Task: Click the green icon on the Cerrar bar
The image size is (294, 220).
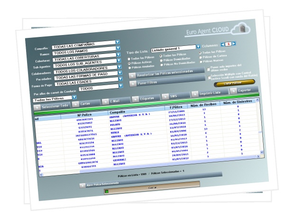Action: pos(107,192)
